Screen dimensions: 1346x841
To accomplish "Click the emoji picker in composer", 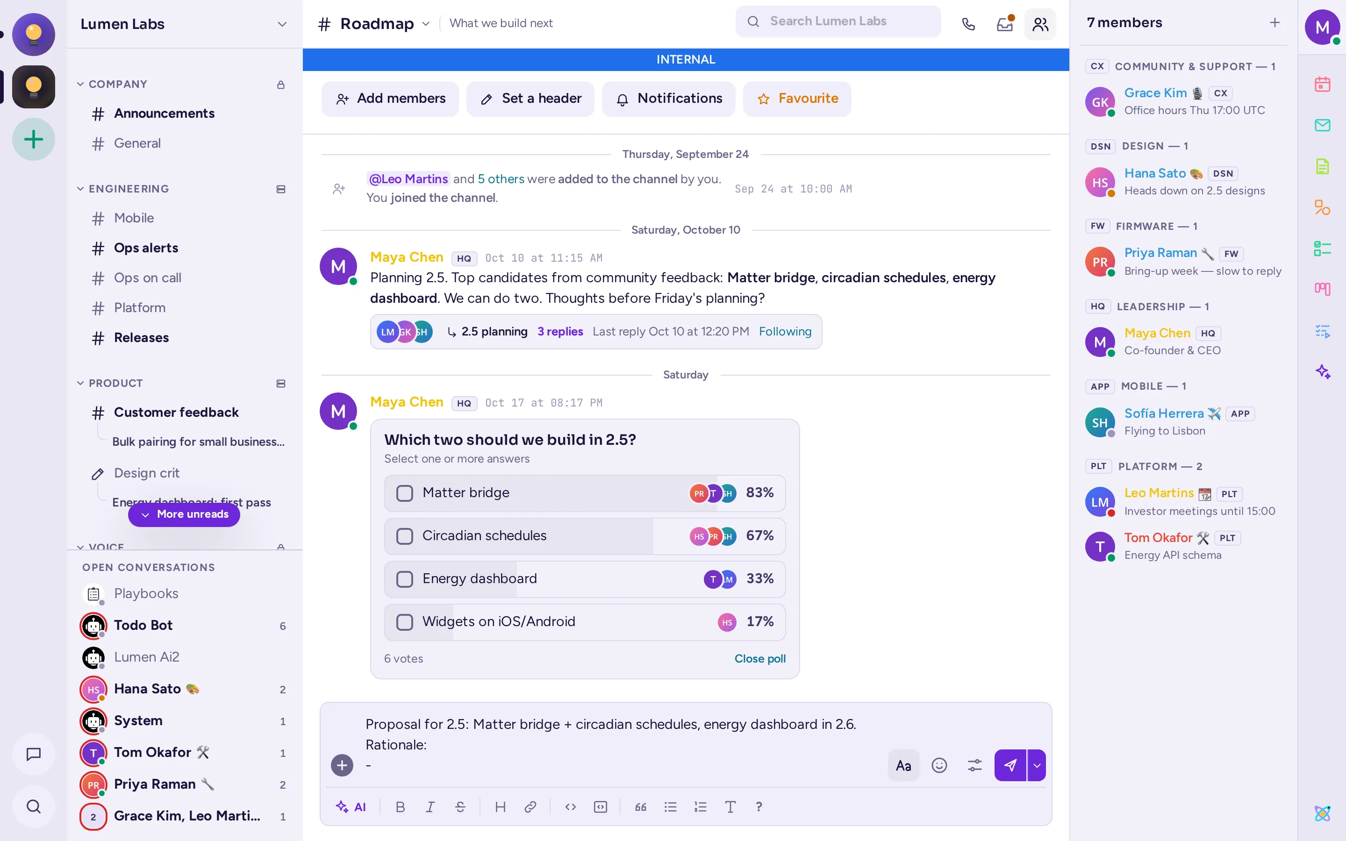I will (939, 765).
